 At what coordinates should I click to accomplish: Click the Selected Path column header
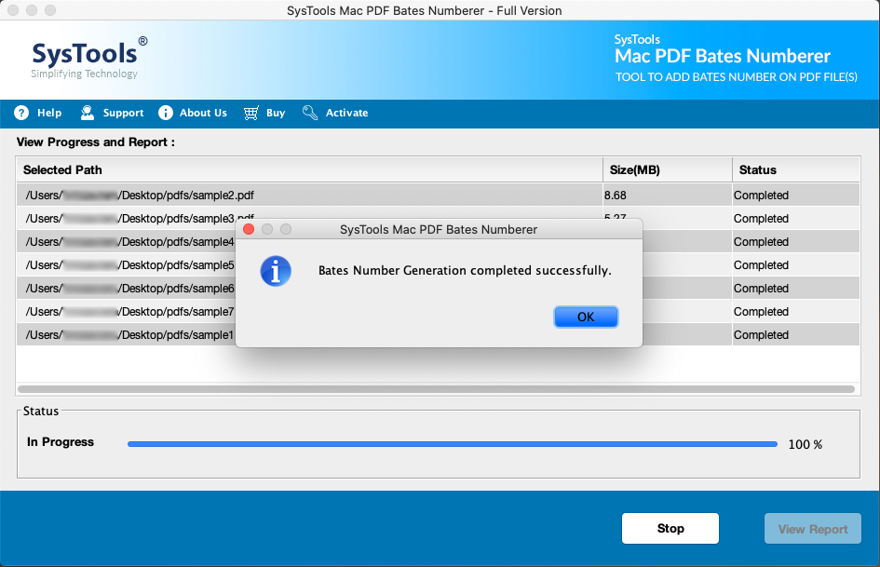pos(309,169)
